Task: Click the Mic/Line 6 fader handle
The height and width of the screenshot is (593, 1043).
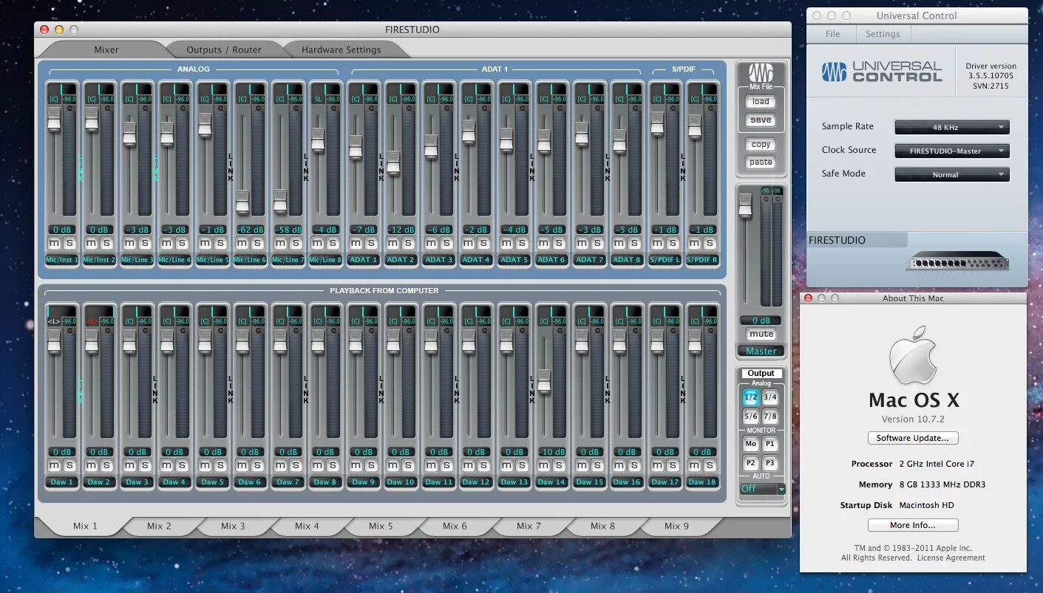Action: tap(242, 202)
